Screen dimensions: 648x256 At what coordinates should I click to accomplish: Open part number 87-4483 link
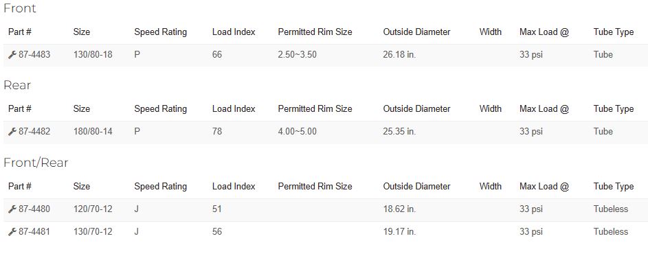(x=34, y=55)
